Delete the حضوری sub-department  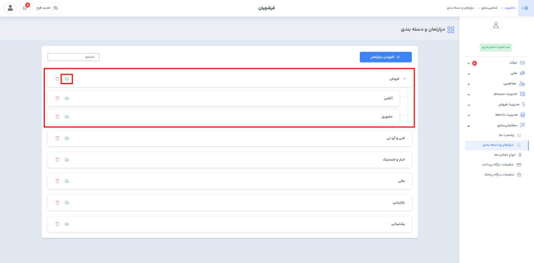[57, 116]
